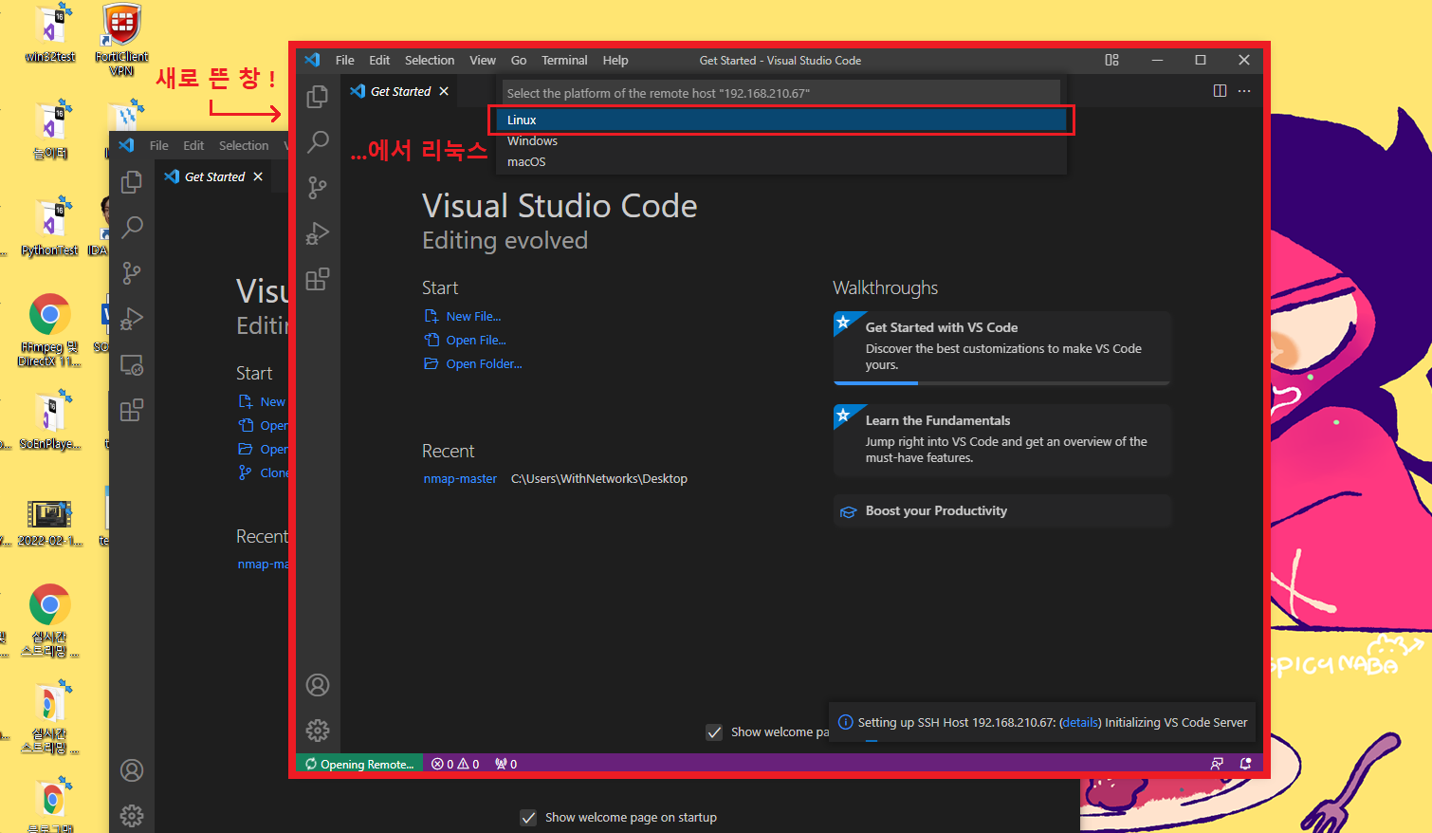Click Opening Remote status indicator

(x=358, y=764)
